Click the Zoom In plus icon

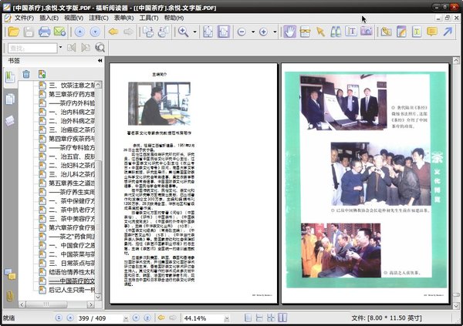(263, 32)
